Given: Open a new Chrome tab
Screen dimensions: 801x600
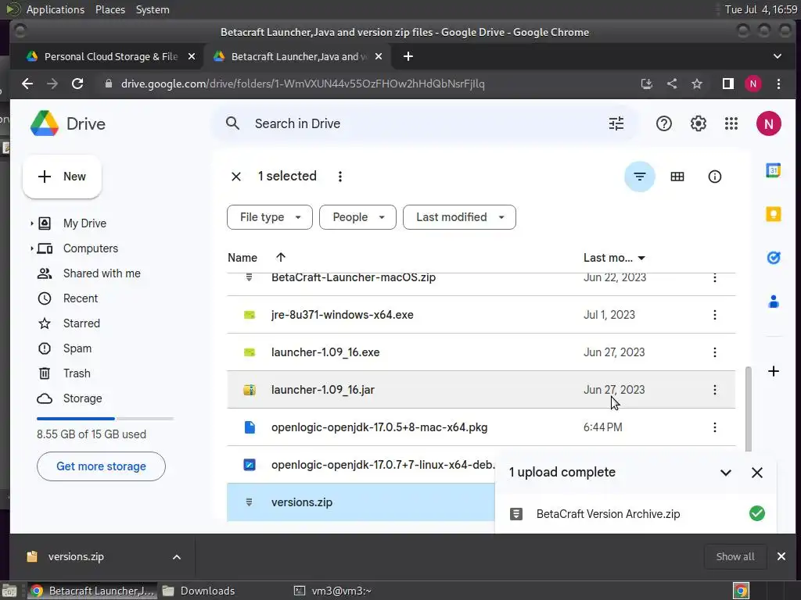Looking at the screenshot, I should 408,56.
